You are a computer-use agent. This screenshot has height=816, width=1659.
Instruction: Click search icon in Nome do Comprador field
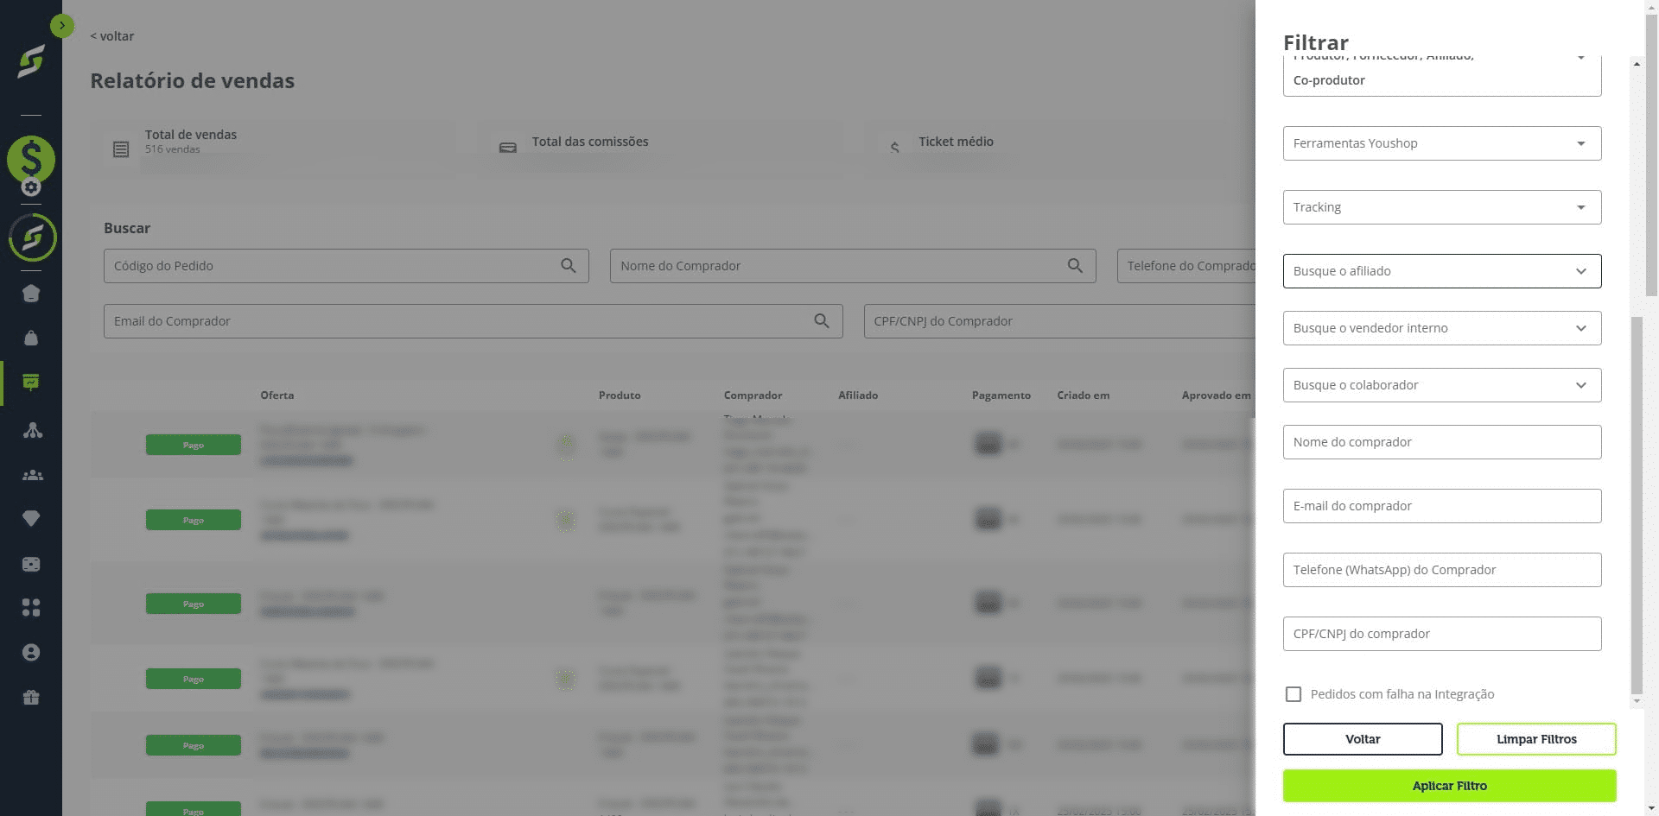click(1075, 266)
